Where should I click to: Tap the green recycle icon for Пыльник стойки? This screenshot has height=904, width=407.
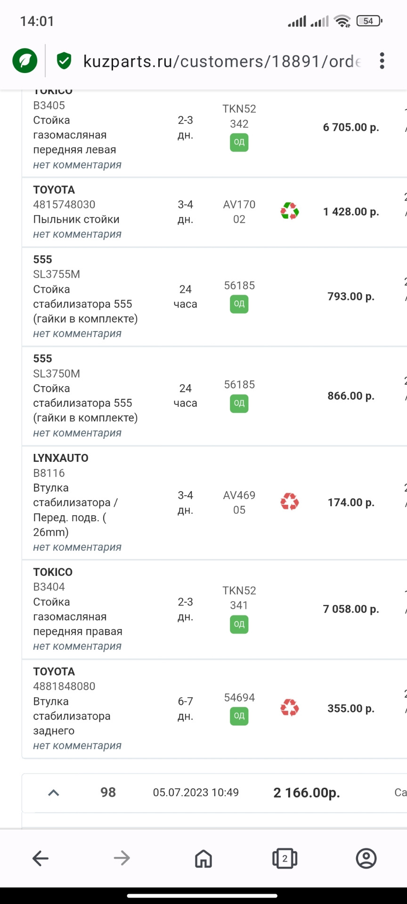tap(290, 211)
